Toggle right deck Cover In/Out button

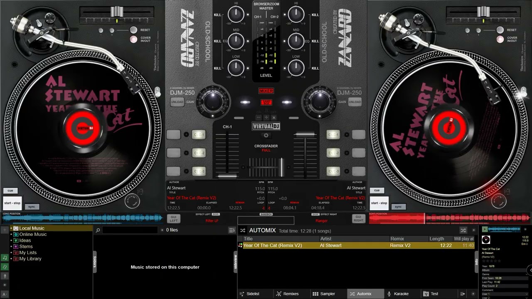coord(500,39)
